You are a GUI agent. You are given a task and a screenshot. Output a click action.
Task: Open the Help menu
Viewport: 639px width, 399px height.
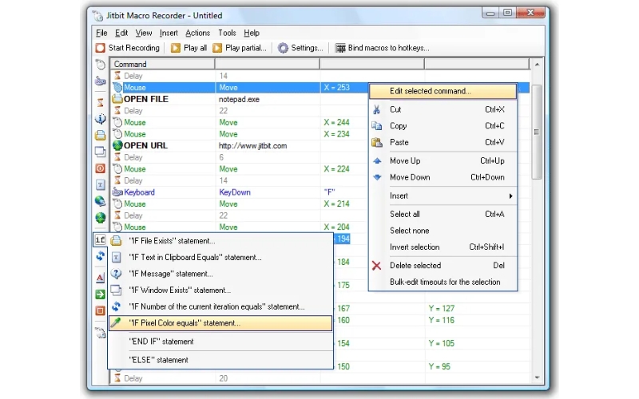click(x=252, y=33)
